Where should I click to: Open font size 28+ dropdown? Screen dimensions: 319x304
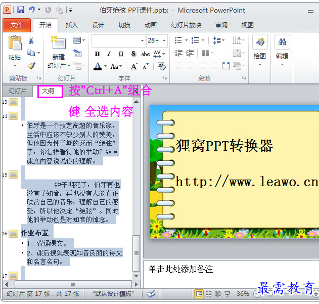[164, 40]
